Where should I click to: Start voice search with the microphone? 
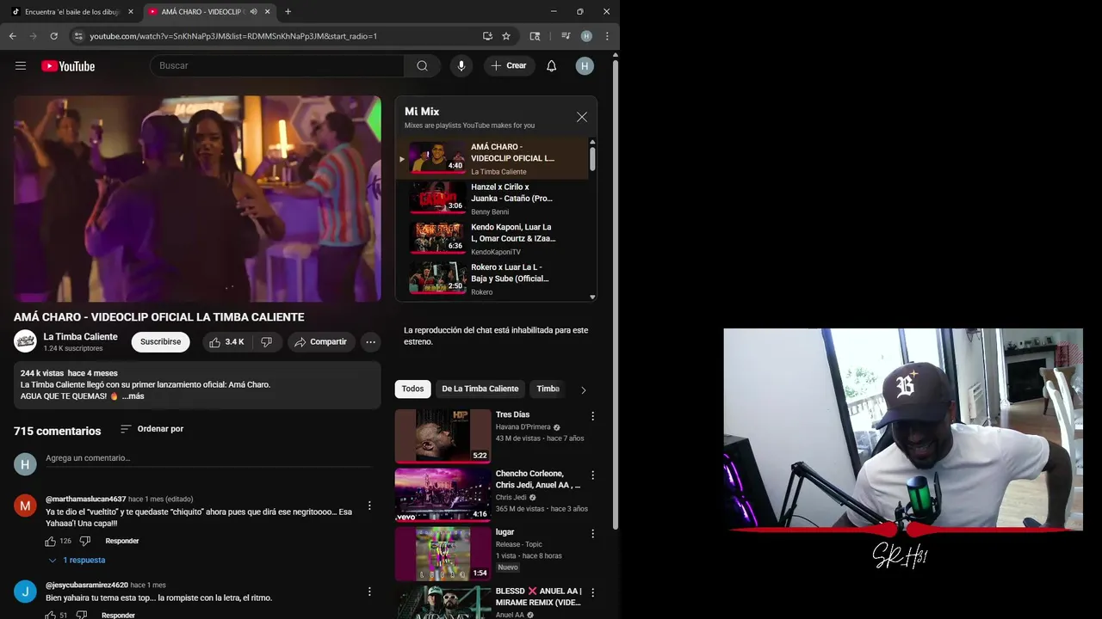tap(461, 65)
